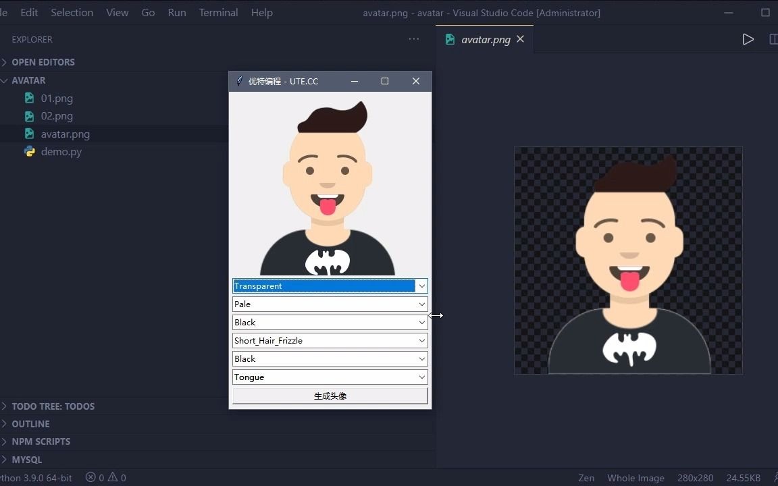This screenshot has height=486, width=778.
Task: Click the 01.png image file icon
Action: pyautogui.click(x=30, y=98)
